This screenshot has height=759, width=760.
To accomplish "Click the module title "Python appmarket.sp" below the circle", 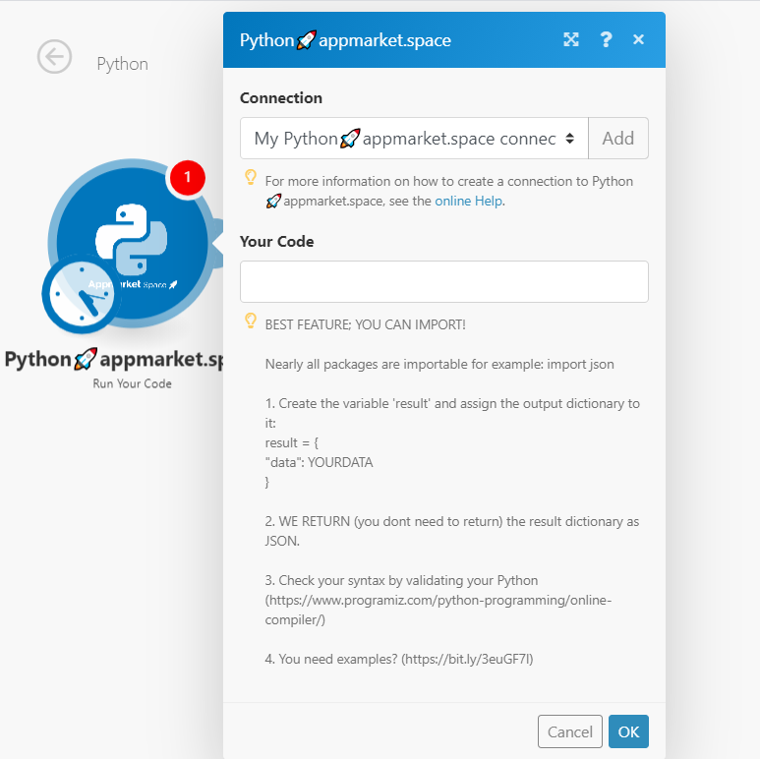I will click(114, 359).
